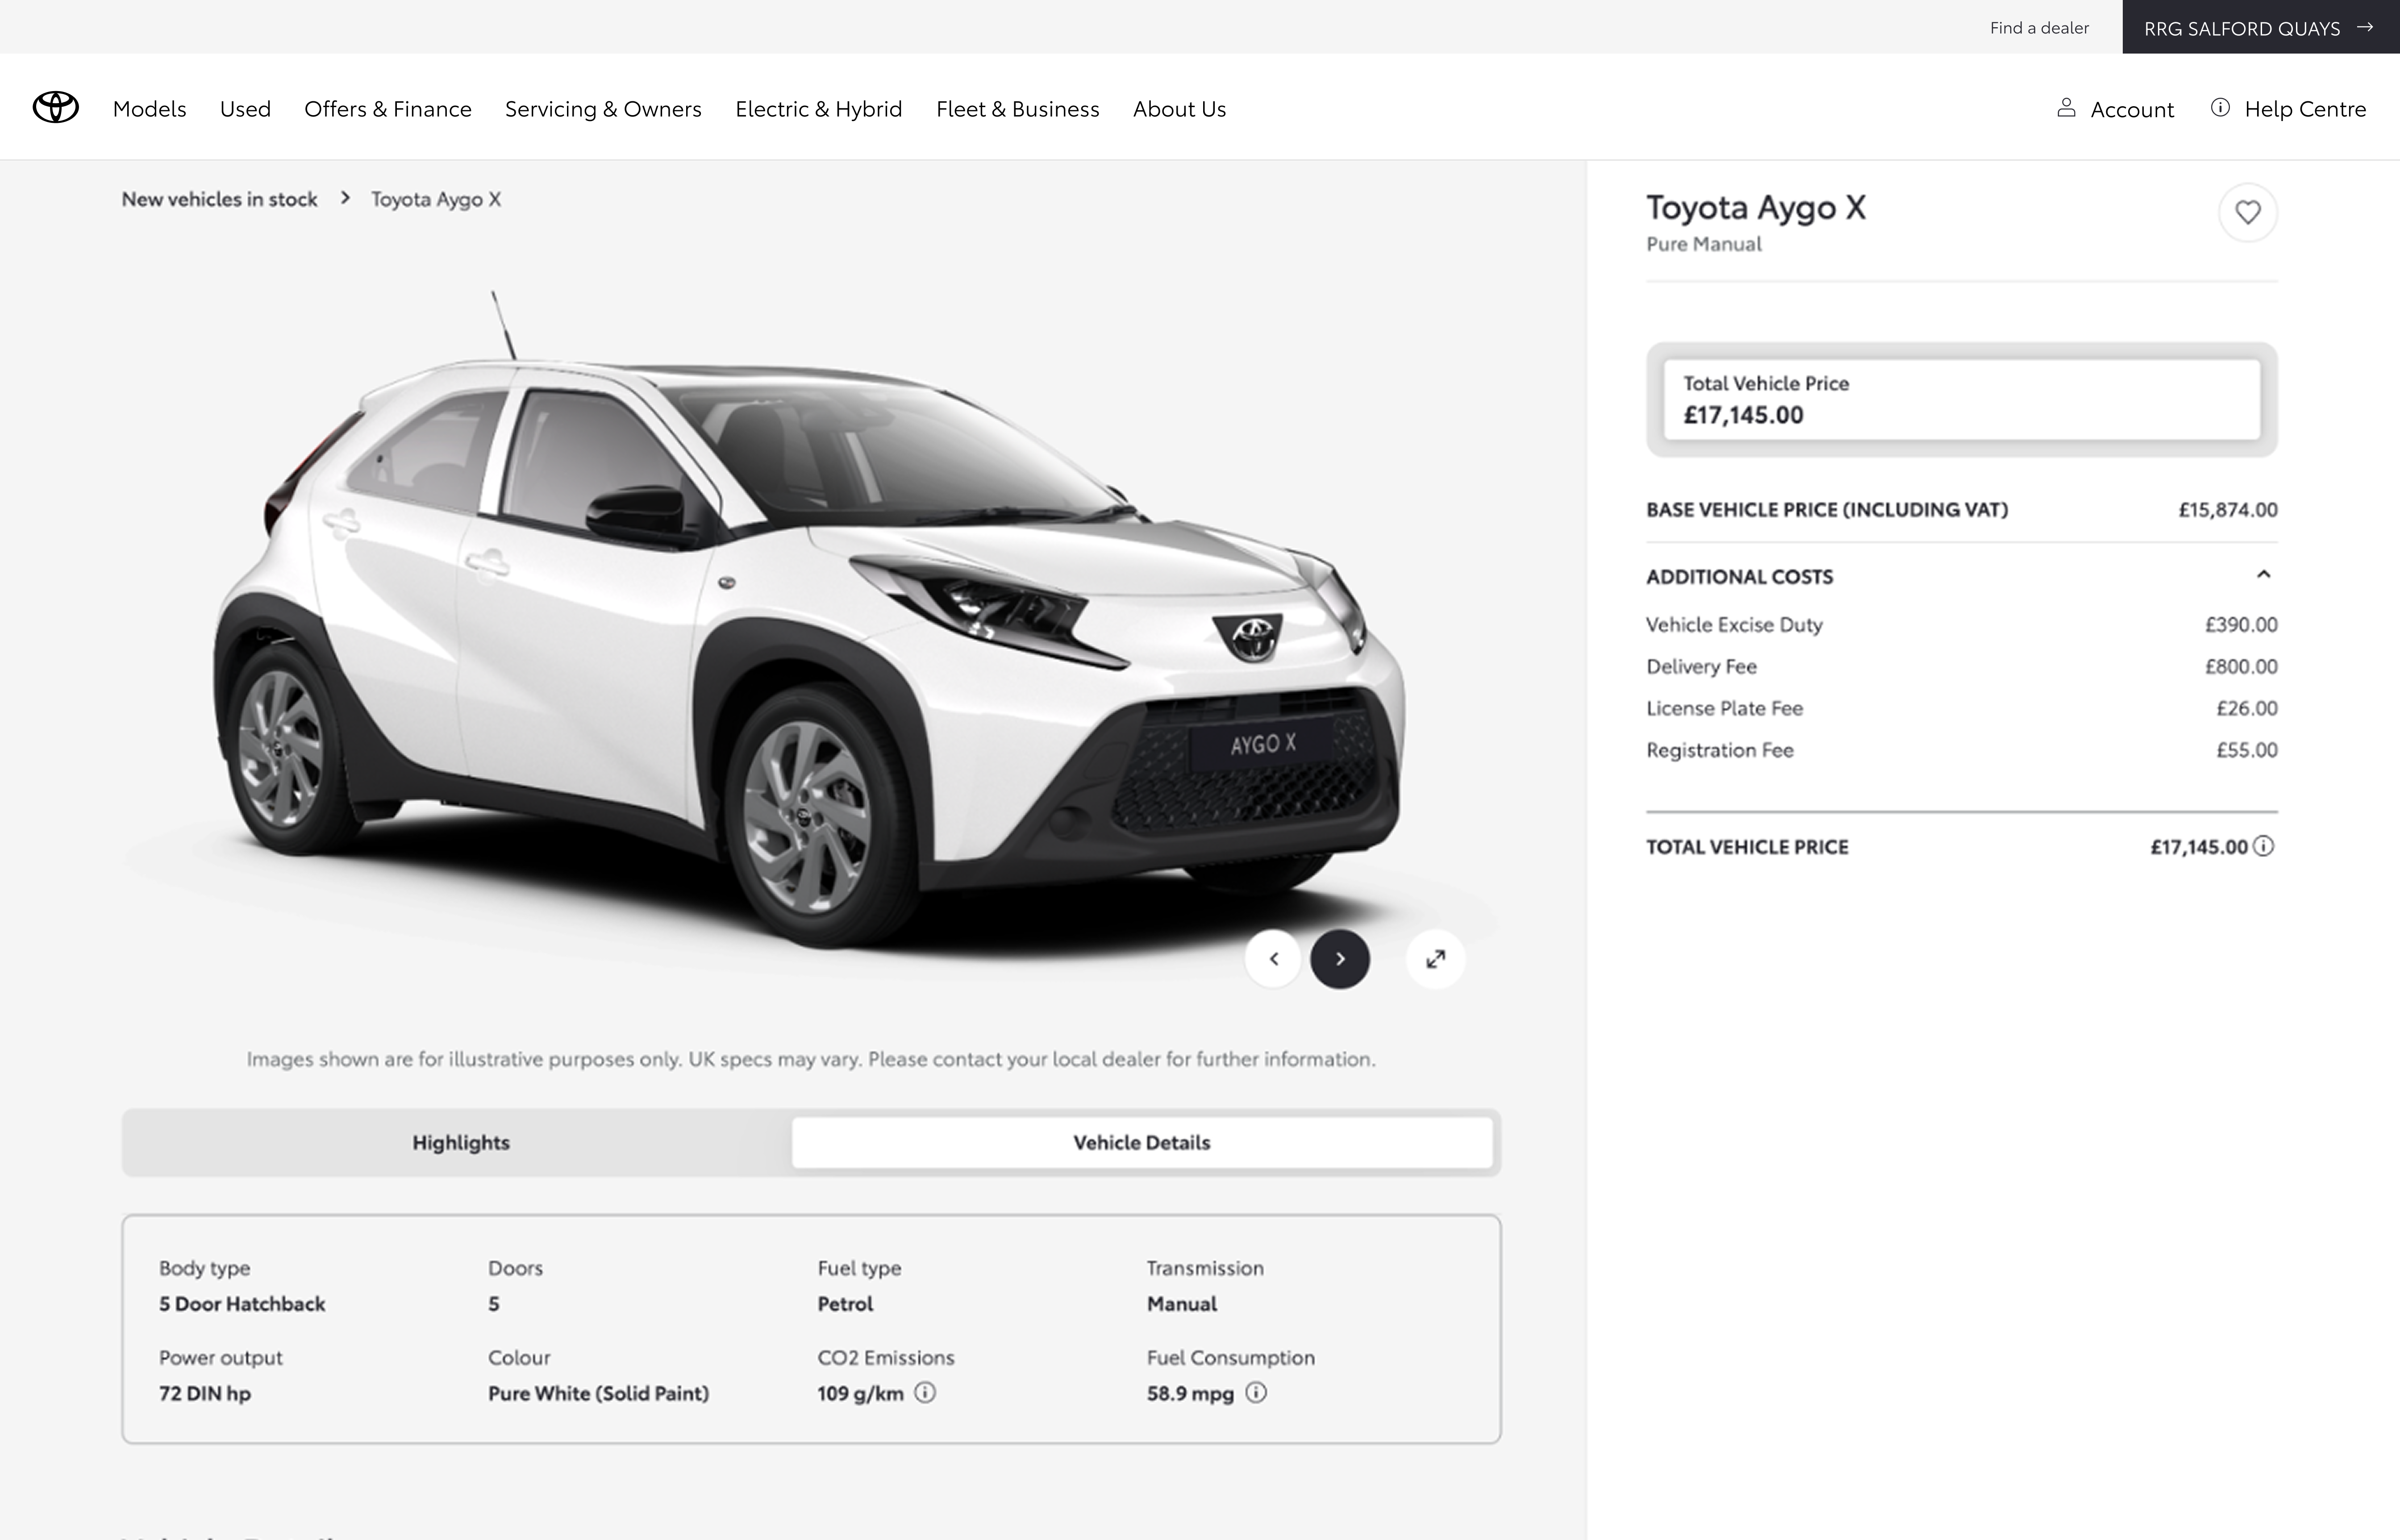Show next car image
The width and height of the screenshot is (2400, 1540).
tap(1340, 959)
